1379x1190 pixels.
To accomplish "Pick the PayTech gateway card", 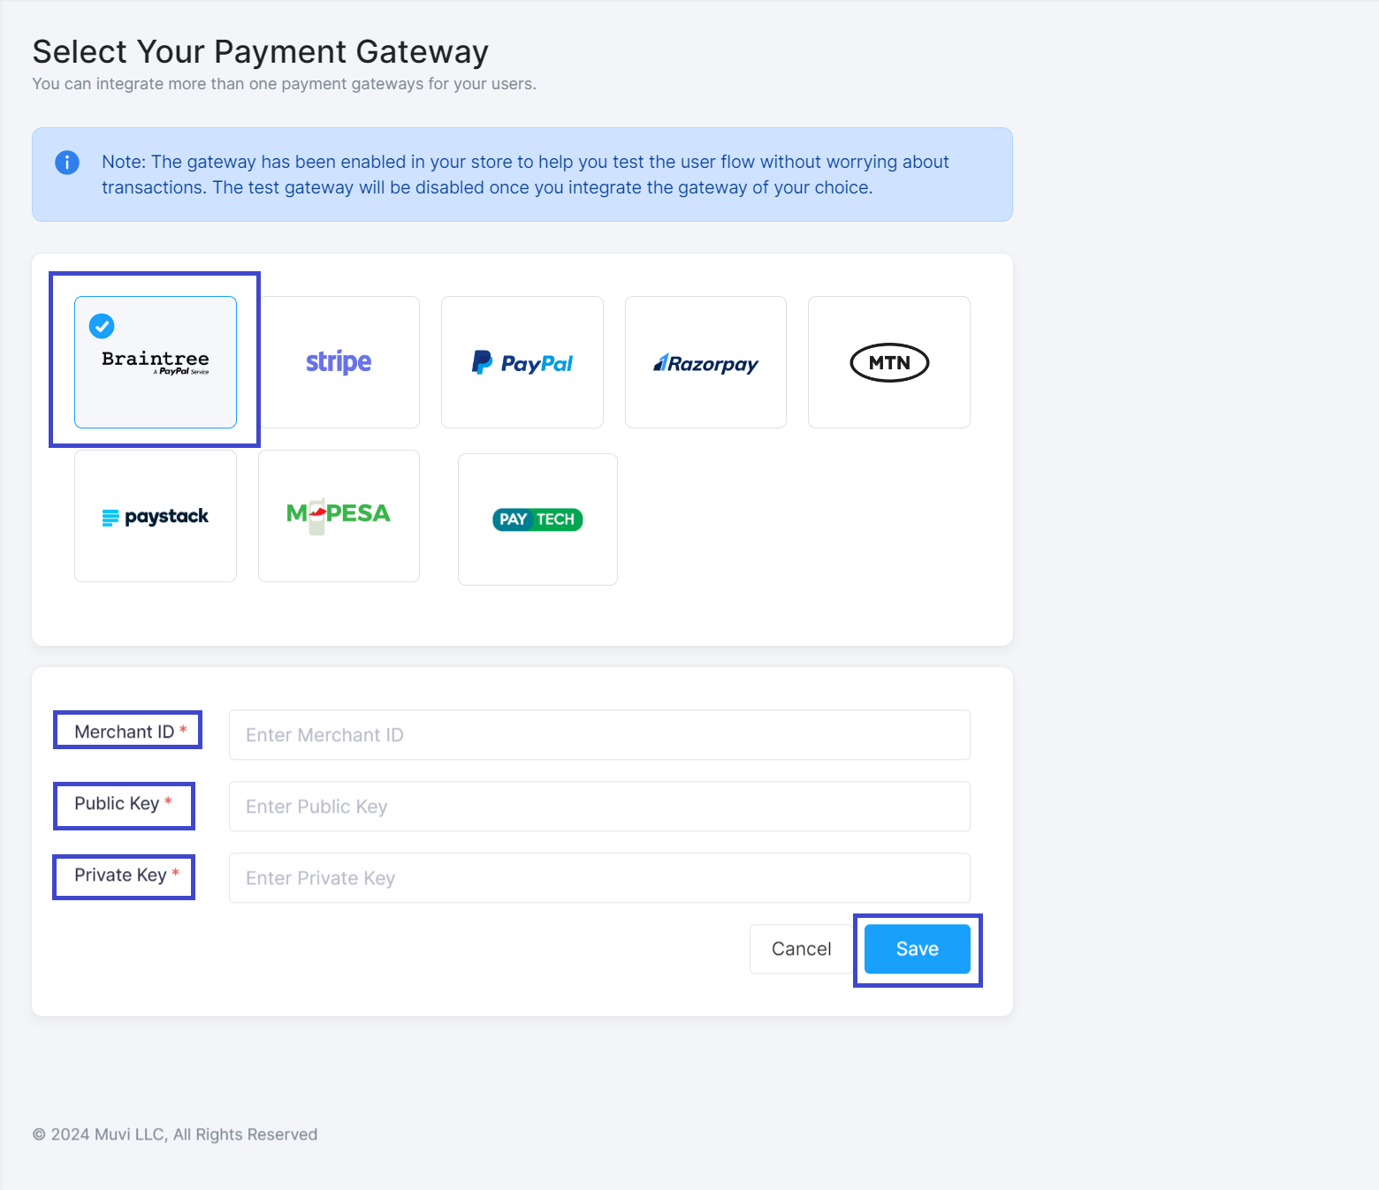I will 537,519.
